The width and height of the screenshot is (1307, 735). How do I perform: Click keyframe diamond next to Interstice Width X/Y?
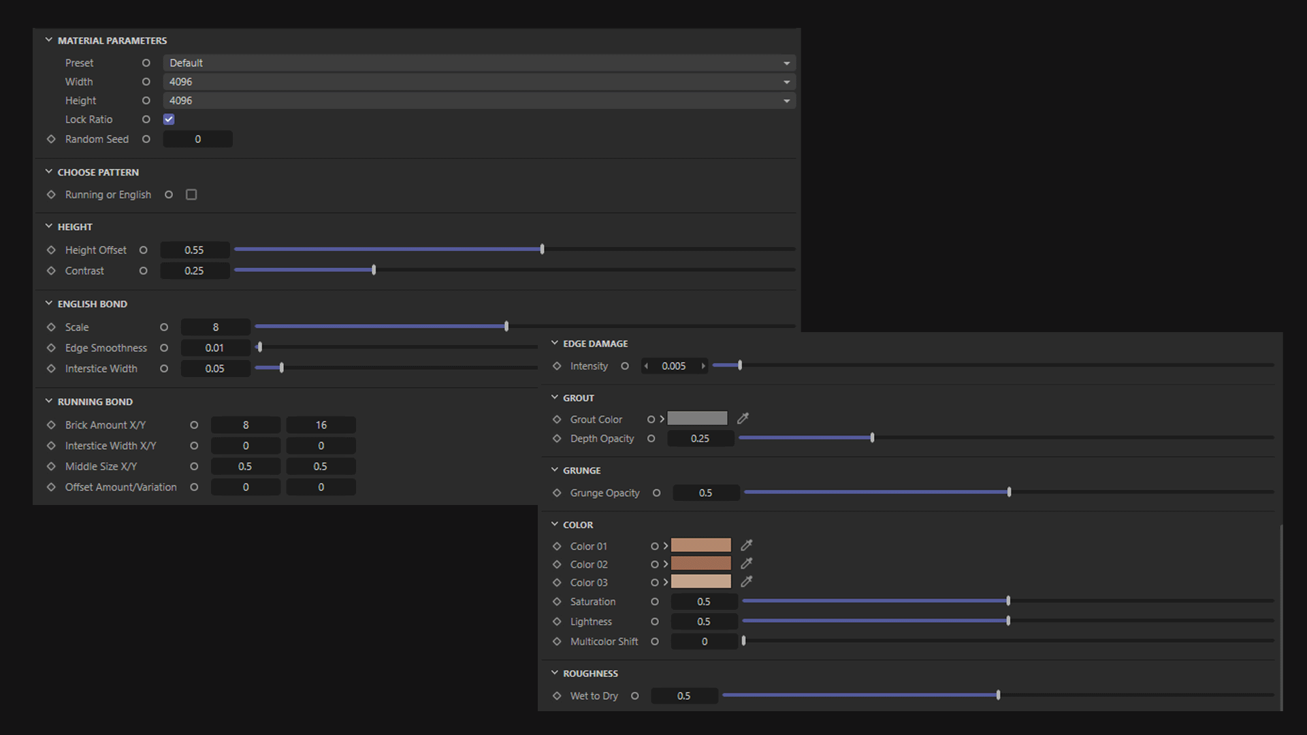[x=51, y=446]
